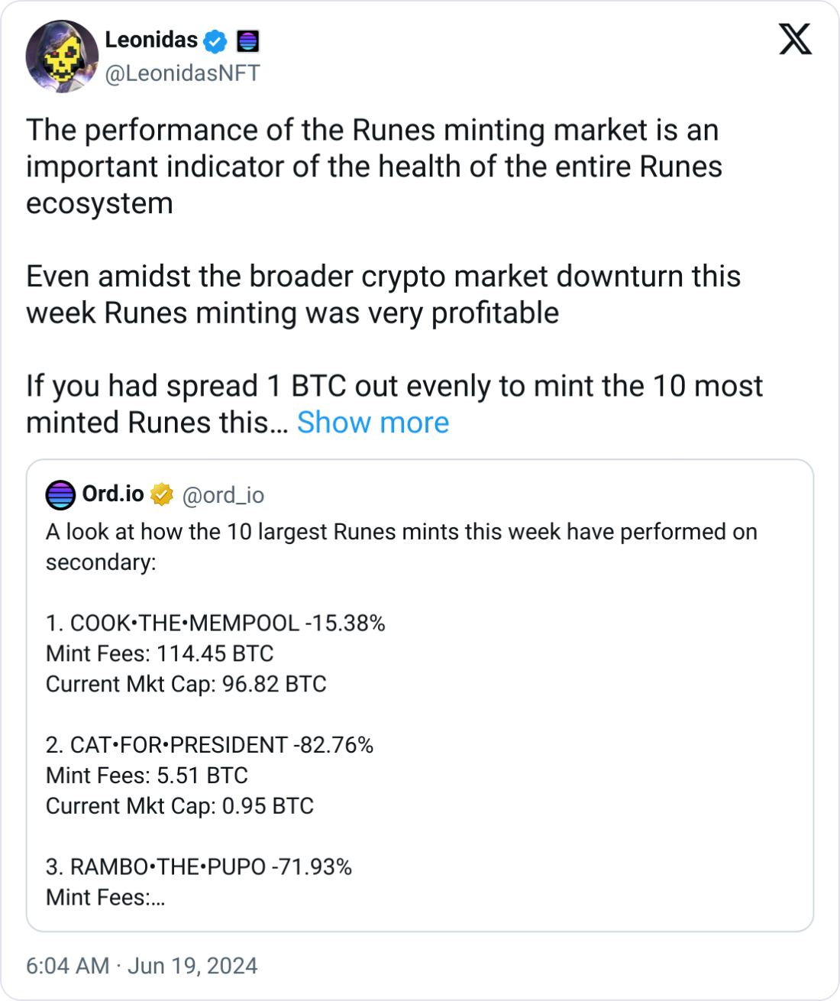
Task: Open the quoted tweet intro text
Action: [402, 546]
